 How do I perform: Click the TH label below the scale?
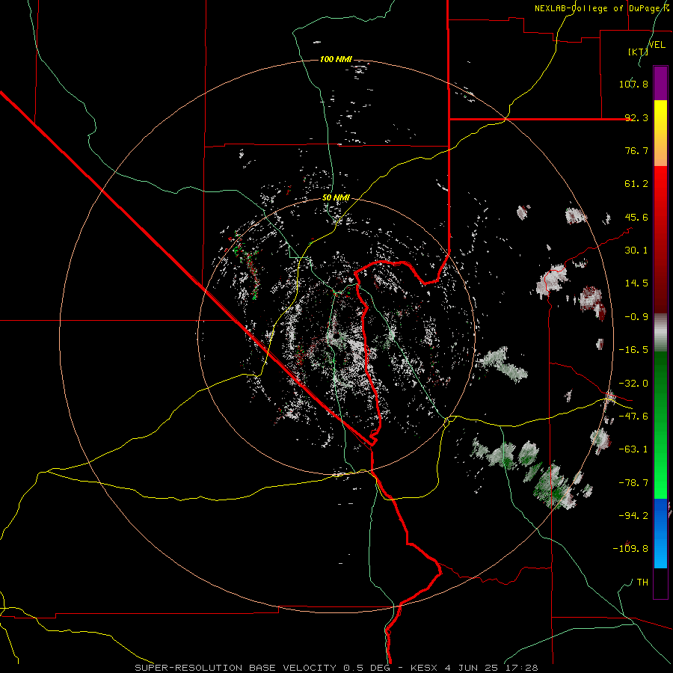point(642,583)
